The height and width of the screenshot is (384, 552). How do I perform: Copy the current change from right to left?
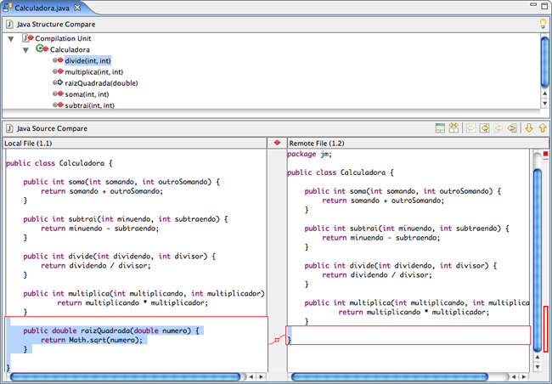(512, 128)
